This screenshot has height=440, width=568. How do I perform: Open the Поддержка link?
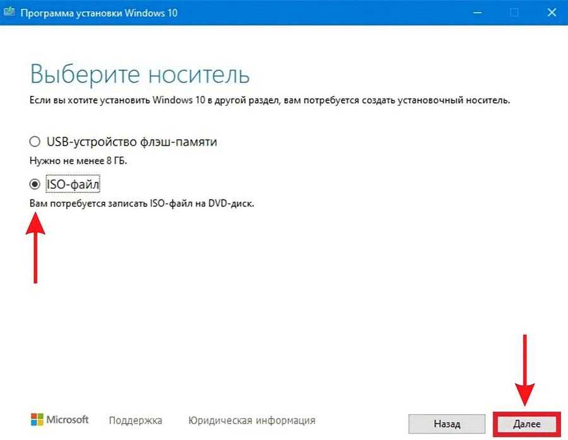tap(136, 420)
